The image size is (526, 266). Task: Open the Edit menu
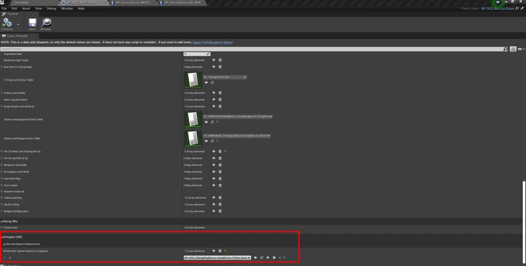(x=15, y=8)
